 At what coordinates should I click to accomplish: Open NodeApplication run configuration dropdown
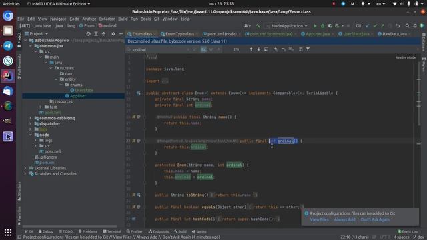[x=287, y=26]
